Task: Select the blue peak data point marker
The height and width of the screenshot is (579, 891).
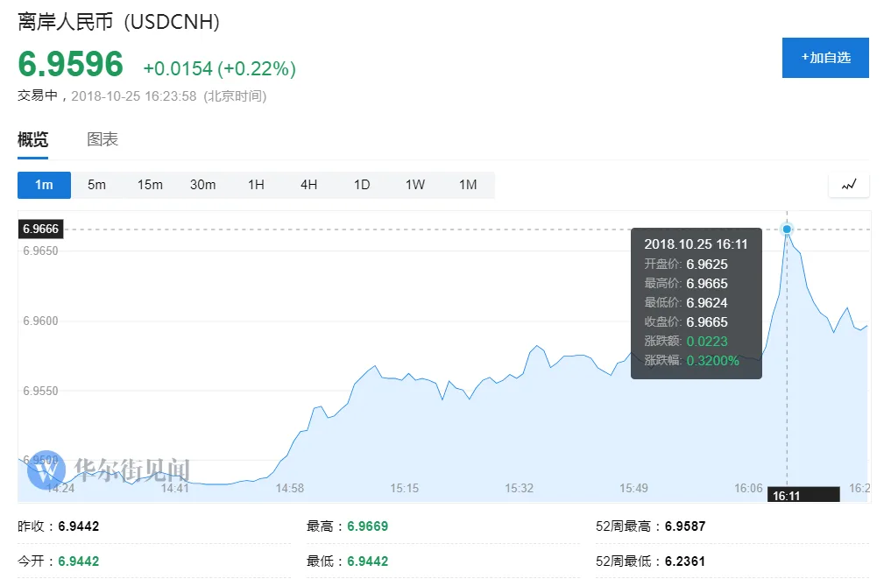Action: click(787, 229)
